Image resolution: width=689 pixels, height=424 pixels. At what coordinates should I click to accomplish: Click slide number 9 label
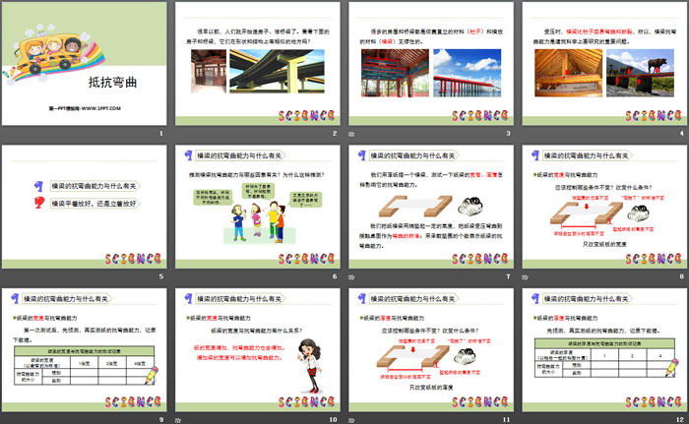pos(161,420)
